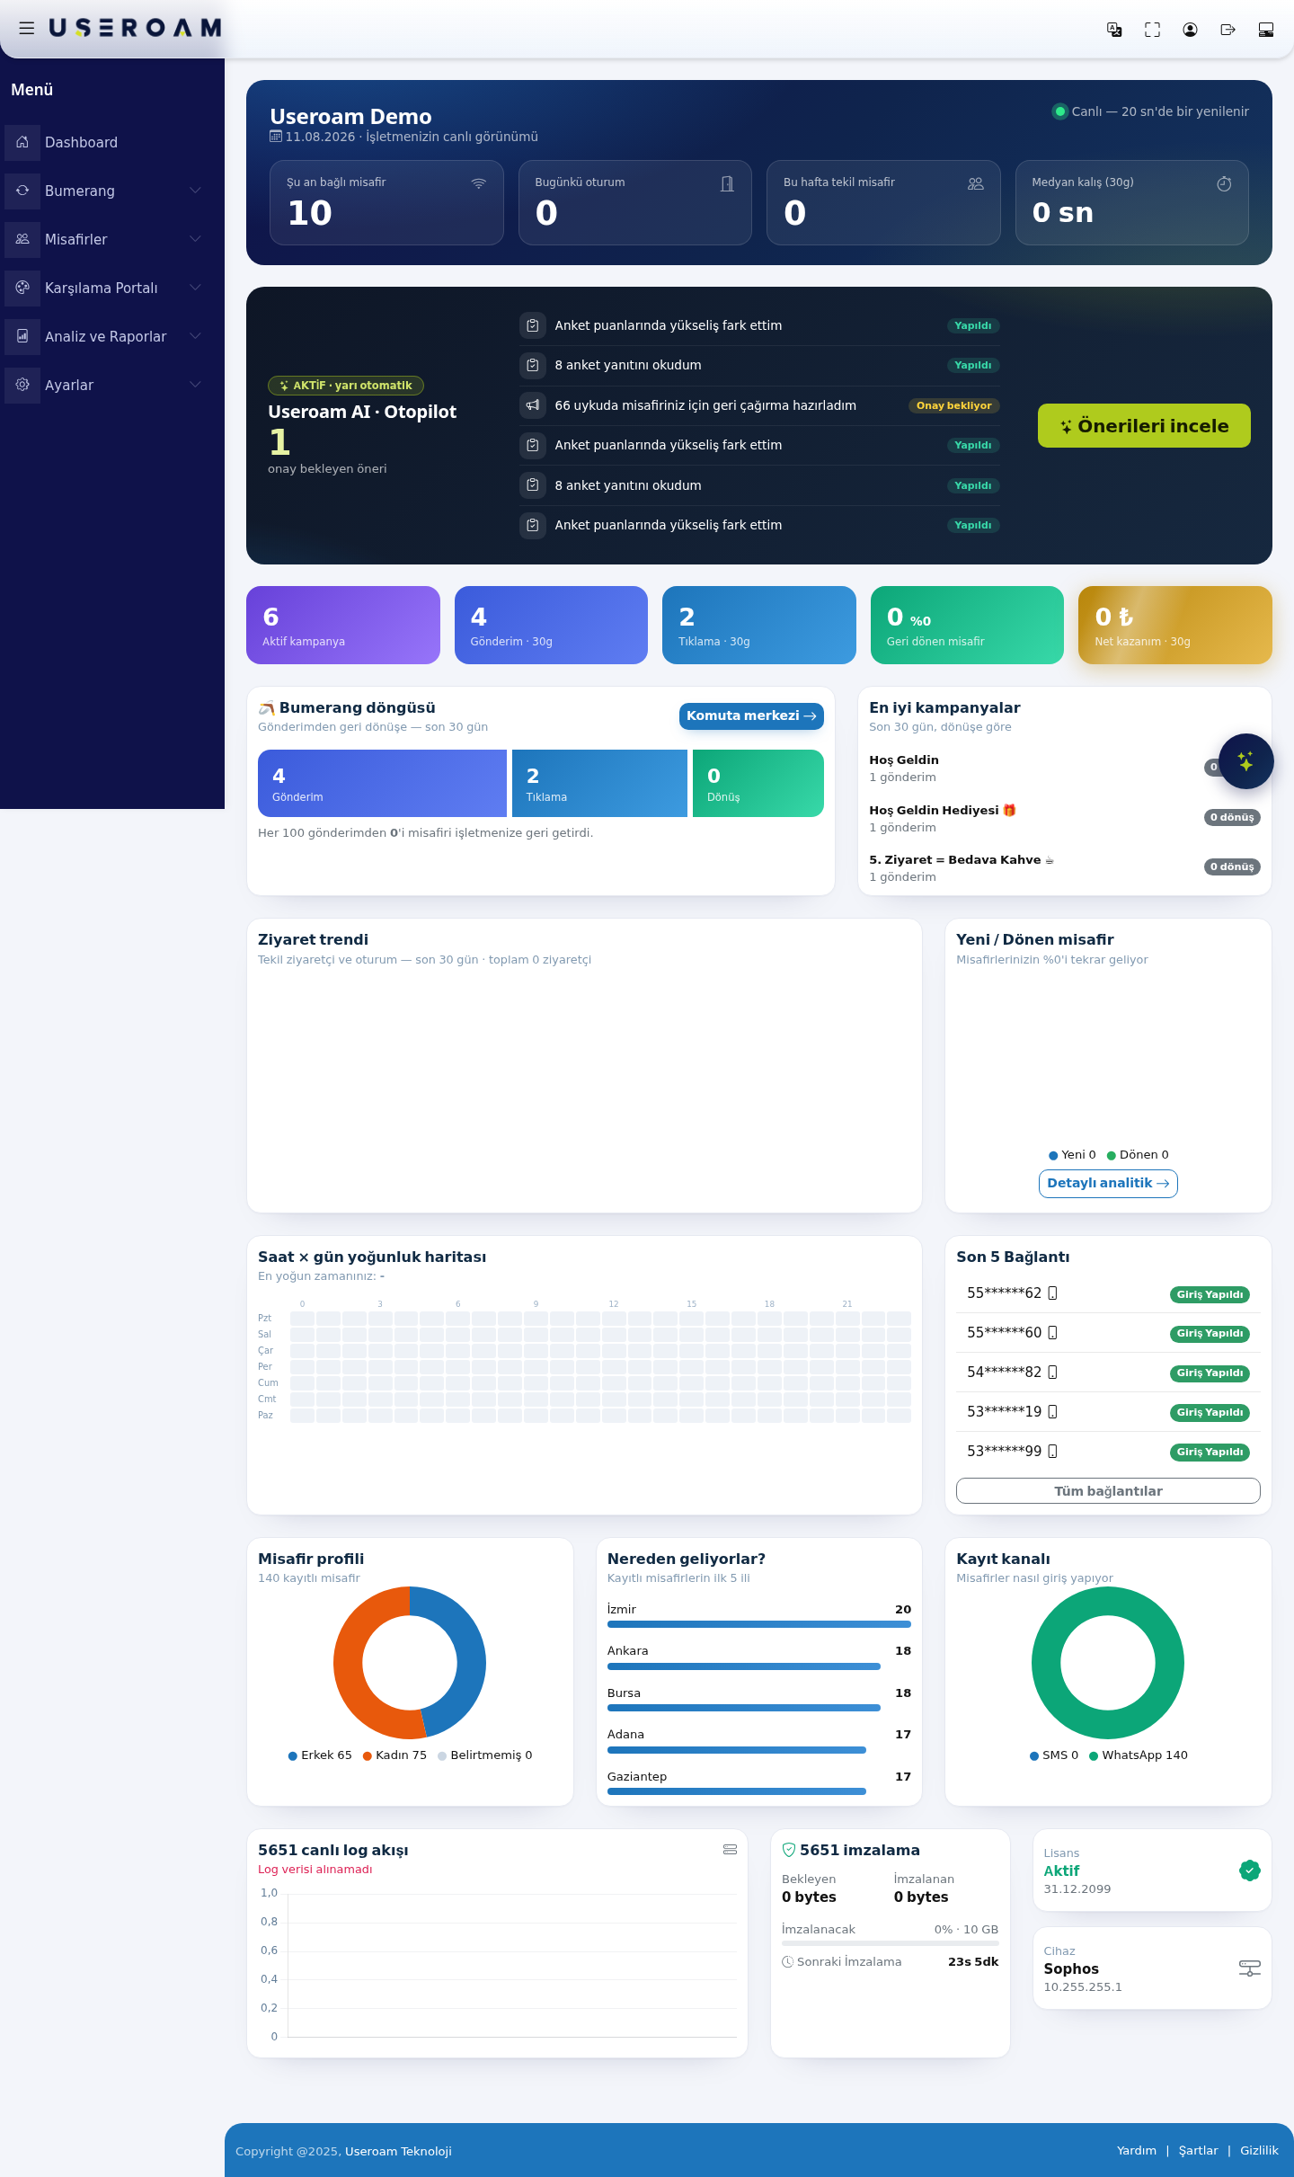Click the Hoş Geldin Hediyesi campaign row
1294x2177 pixels.
tap(1065, 818)
